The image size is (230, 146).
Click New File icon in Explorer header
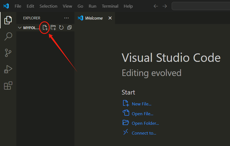pos(45,28)
